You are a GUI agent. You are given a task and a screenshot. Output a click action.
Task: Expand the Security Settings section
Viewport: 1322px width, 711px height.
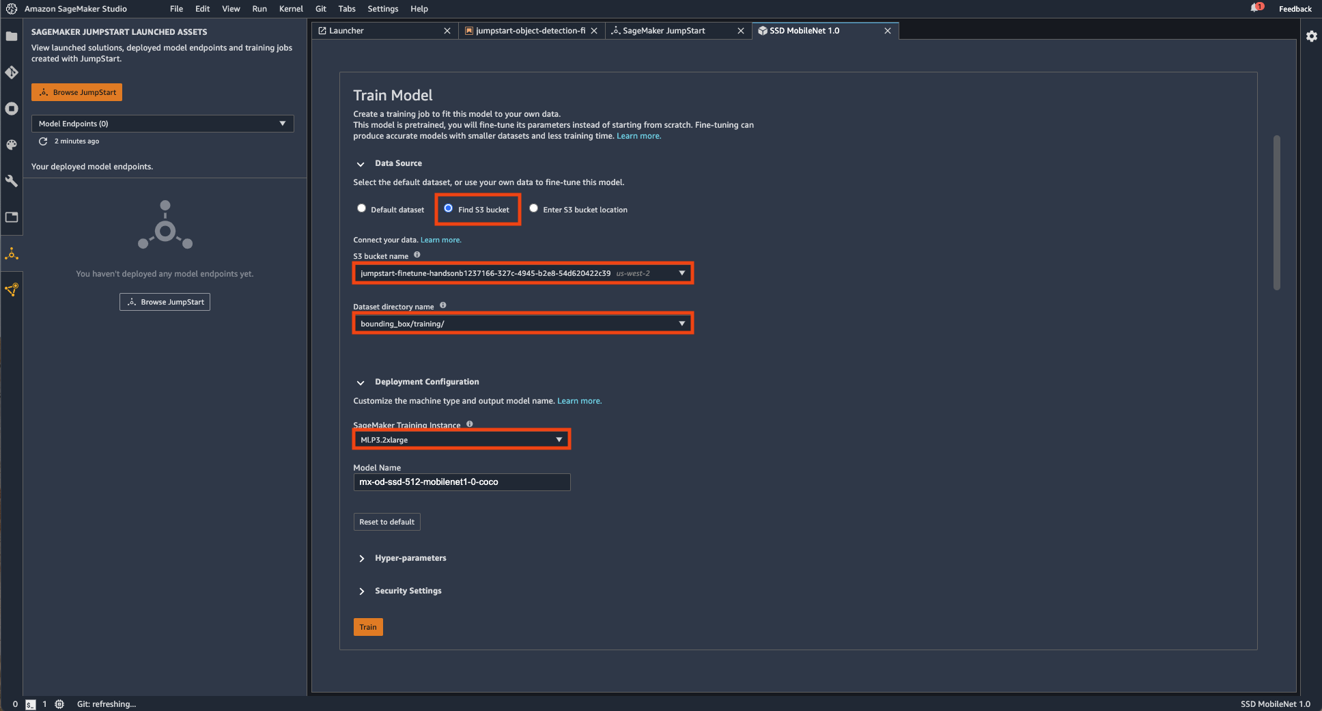pyautogui.click(x=361, y=591)
